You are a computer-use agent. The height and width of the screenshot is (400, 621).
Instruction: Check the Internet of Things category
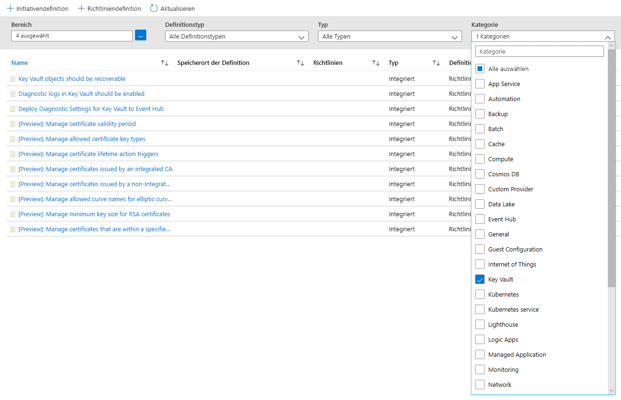coord(480,264)
